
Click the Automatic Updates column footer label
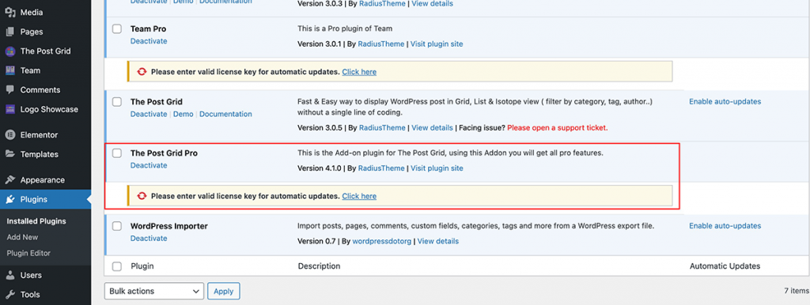[x=725, y=266]
